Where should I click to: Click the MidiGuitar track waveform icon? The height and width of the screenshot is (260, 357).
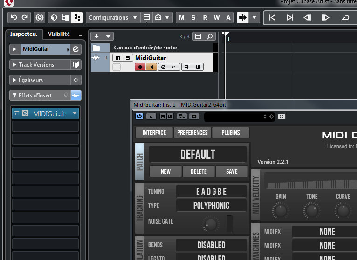tap(96, 57)
